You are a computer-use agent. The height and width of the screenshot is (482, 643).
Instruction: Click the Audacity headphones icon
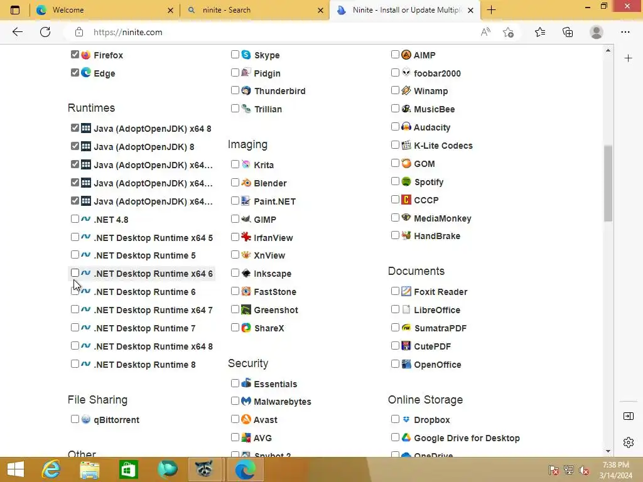[x=406, y=127]
